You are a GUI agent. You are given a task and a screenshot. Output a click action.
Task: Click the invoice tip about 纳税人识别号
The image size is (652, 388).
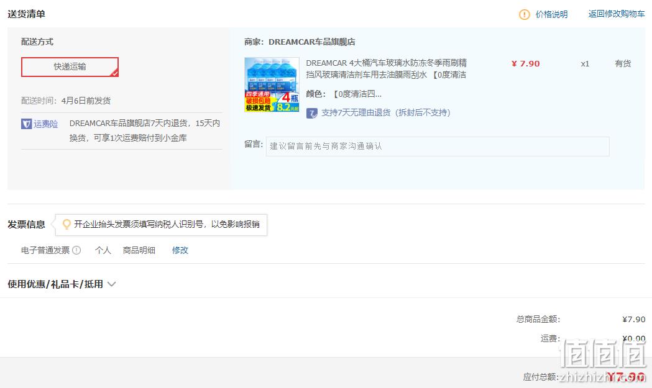pyautogui.click(x=167, y=224)
